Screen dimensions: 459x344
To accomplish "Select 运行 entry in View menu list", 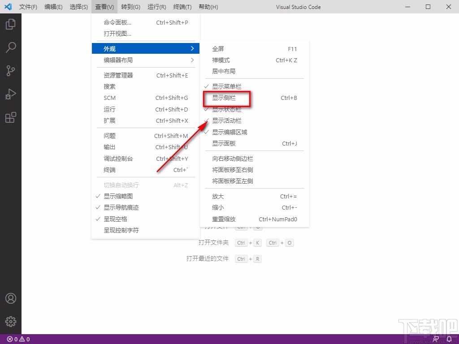I will coord(146,109).
